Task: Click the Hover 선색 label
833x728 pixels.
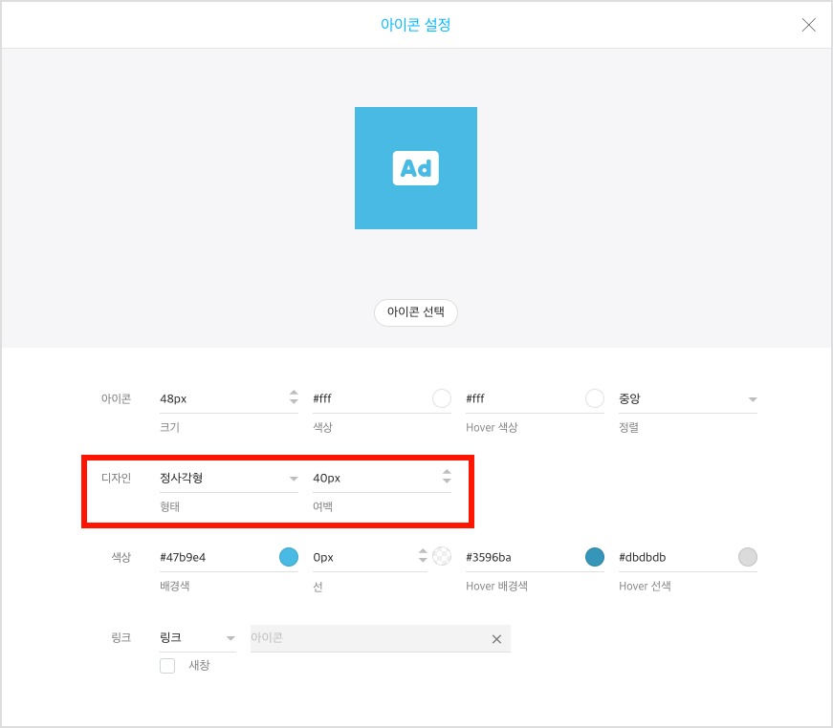Action: click(645, 587)
